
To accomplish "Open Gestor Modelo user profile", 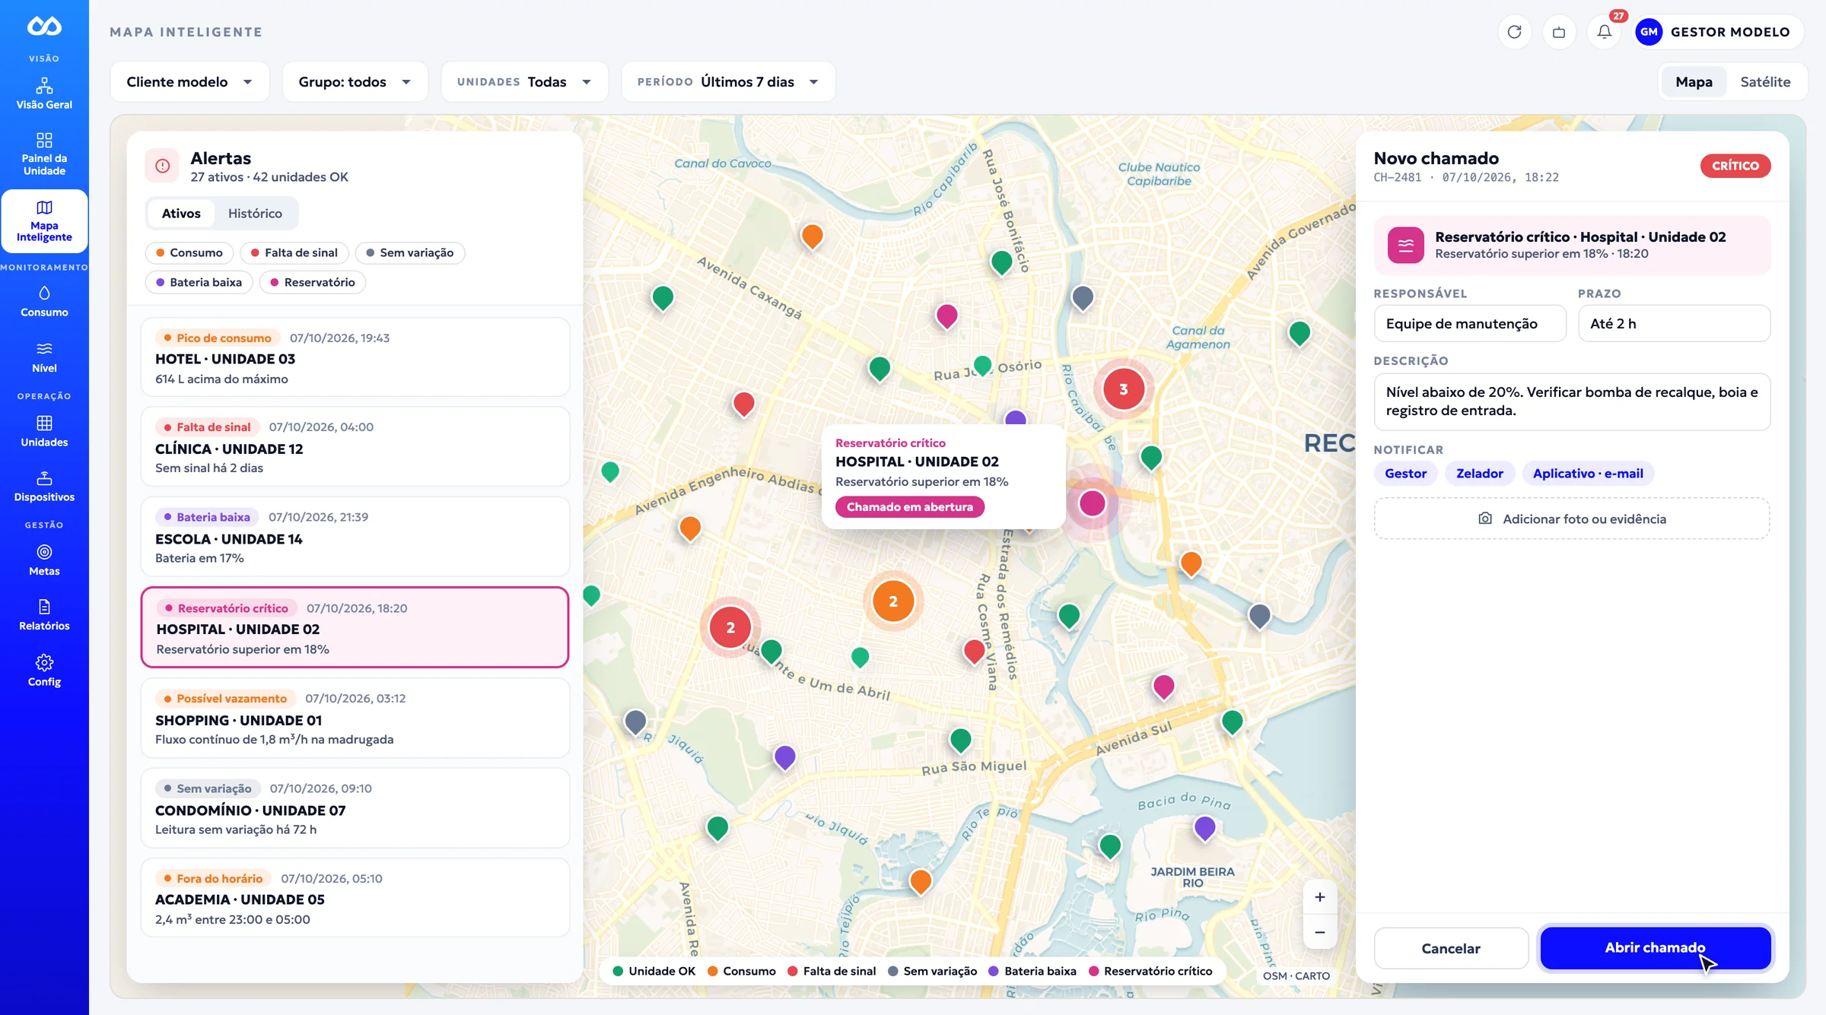I will click(x=1719, y=32).
